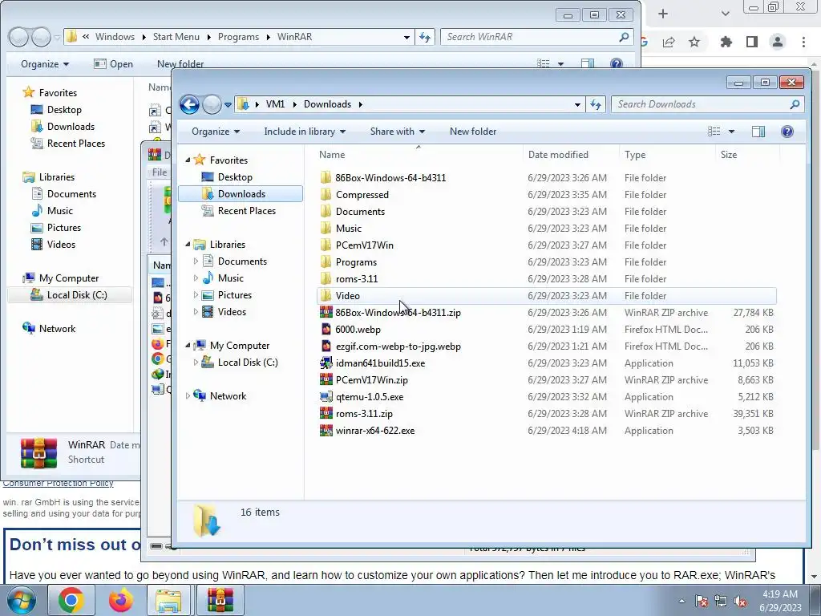Image resolution: width=821 pixels, height=616 pixels.
Task: Create a New folder in Downloads
Action: [x=473, y=132]
